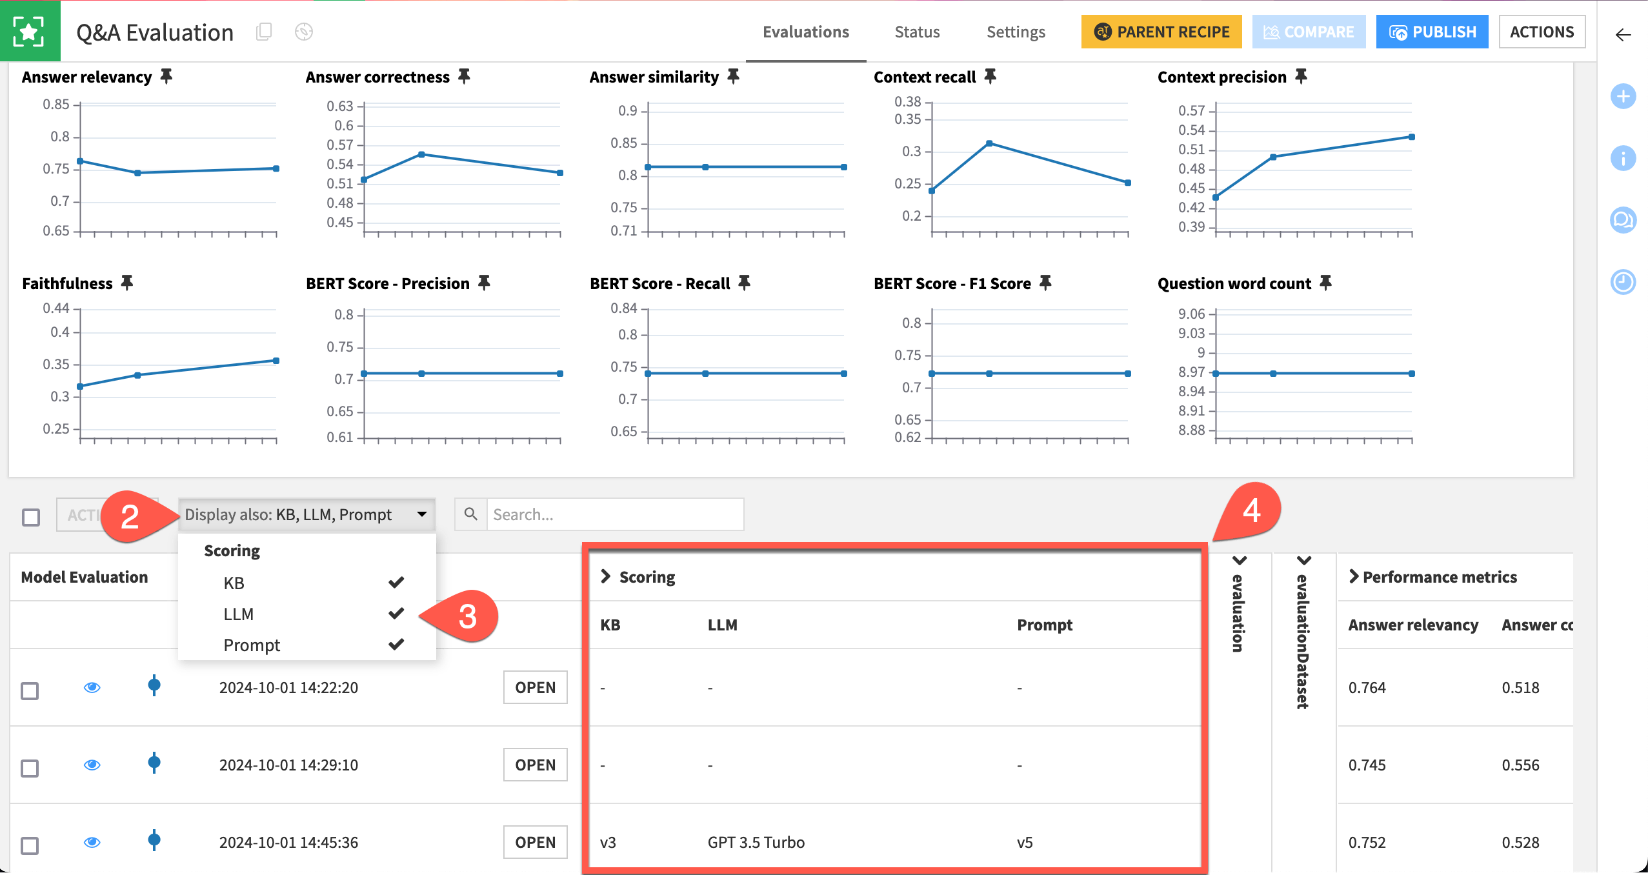Toggle the select-all evaluations checkbox
This screenshot has width=1648, height=875.
point(31,517)
